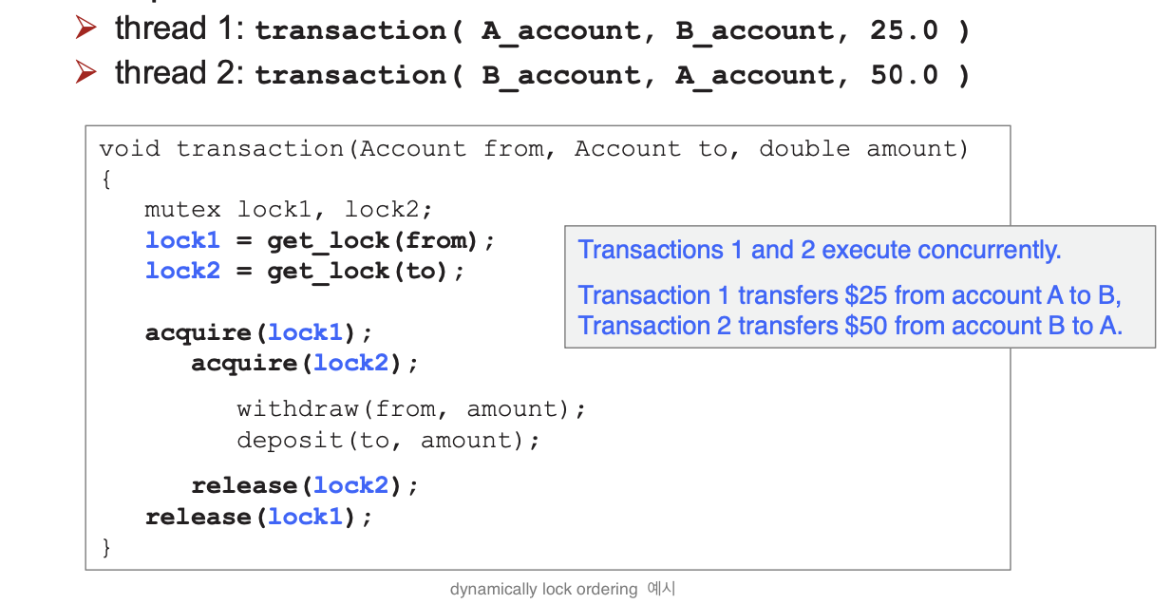Screen dimensions: 1172x604
Task: Click the opening brace below the signature
Action: click(106, 179)
